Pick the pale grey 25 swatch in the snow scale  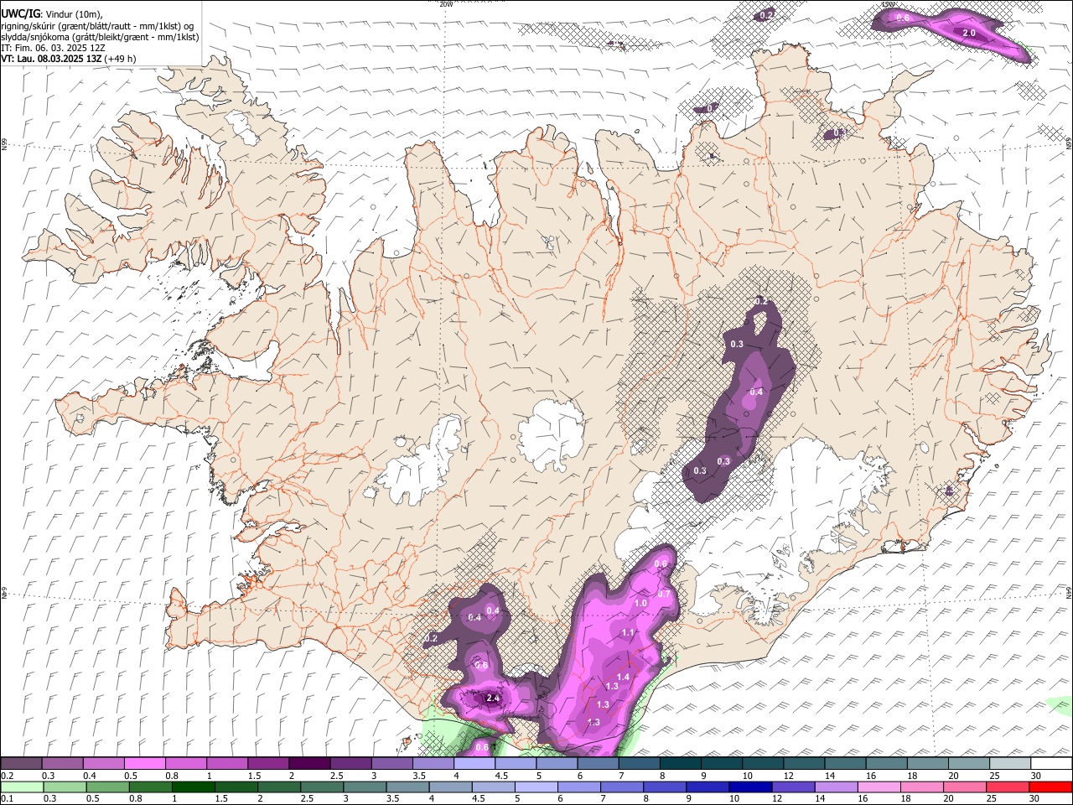(1011, 764)
